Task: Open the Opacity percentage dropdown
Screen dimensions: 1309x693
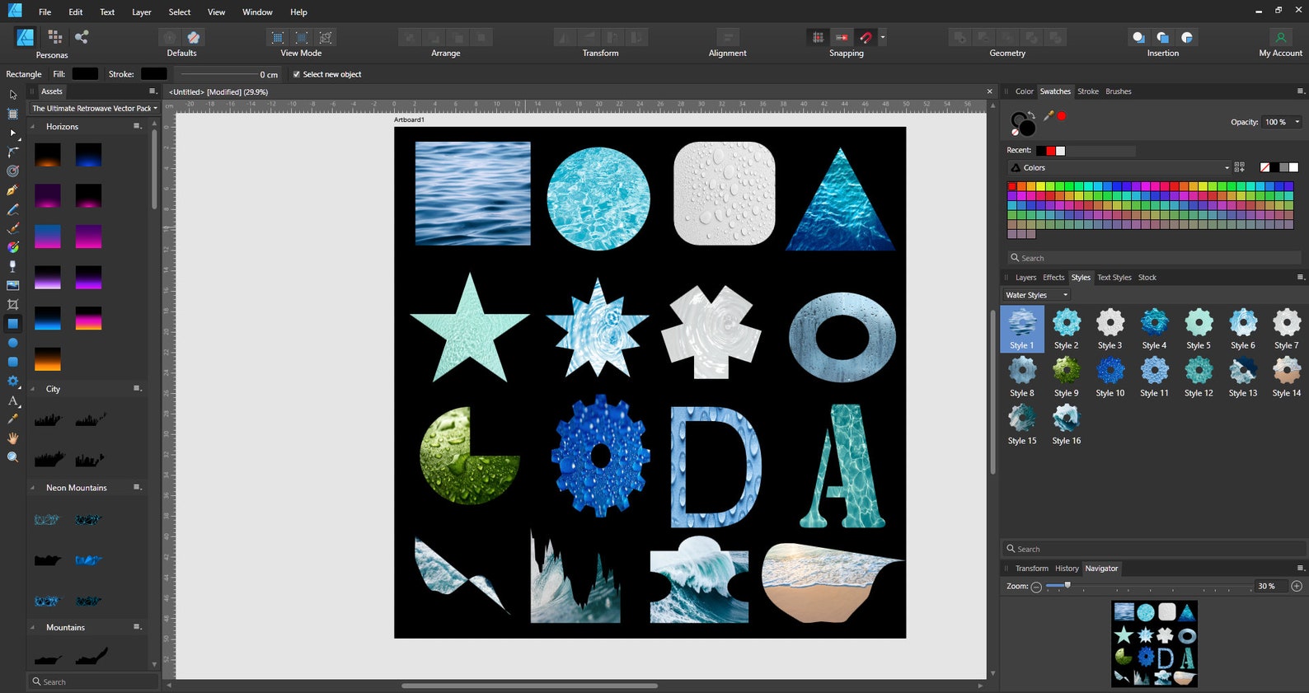Action: (x=1297, y=122)
